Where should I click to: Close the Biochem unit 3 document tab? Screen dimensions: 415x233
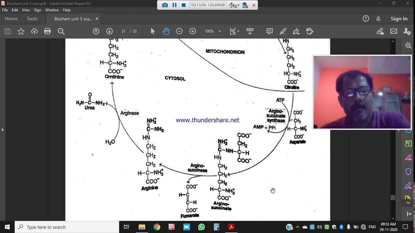[97, 19]
